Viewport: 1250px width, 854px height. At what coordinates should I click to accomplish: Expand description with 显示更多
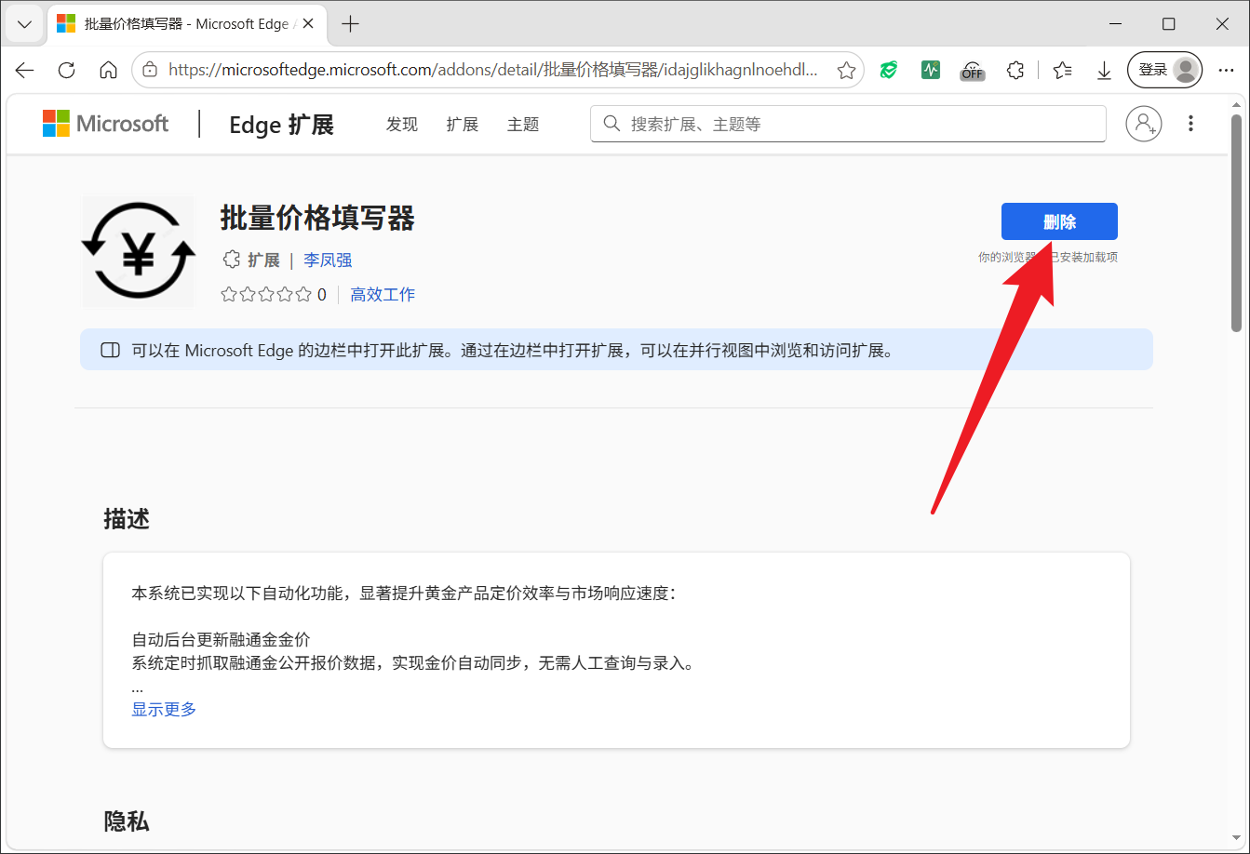164,709
